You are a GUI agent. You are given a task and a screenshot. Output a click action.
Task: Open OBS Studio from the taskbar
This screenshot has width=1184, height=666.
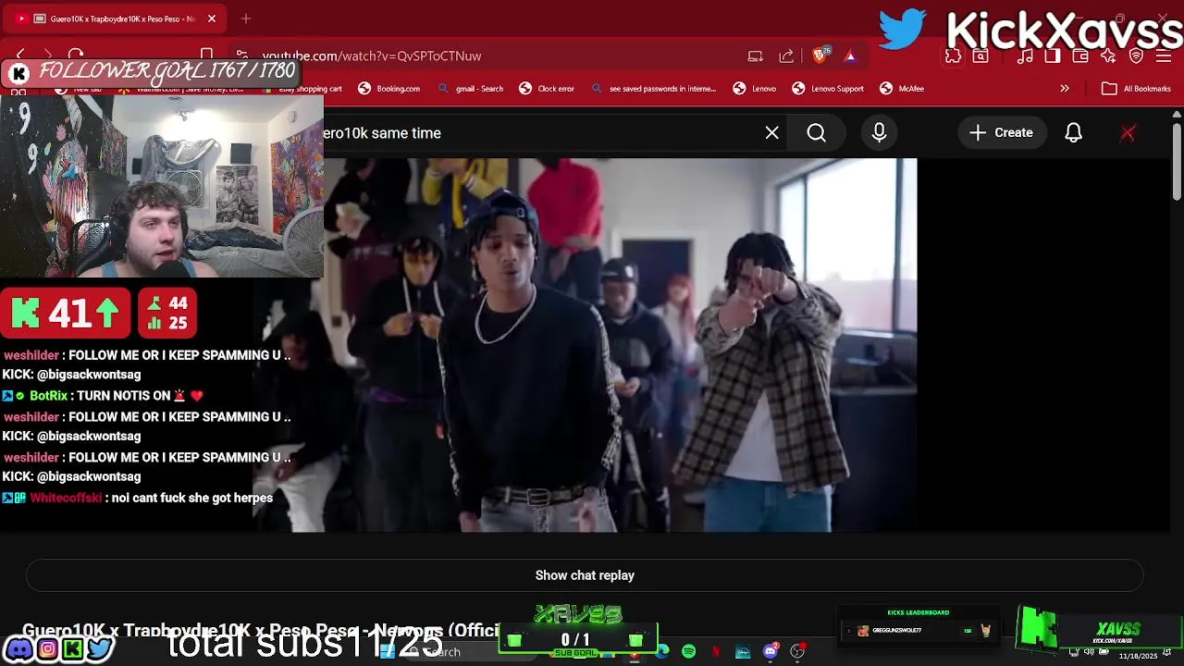(x=797, y=652)
